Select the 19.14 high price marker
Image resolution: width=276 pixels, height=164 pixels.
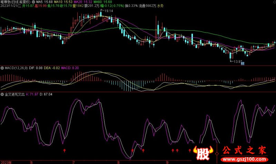click(x=108, y=11)
